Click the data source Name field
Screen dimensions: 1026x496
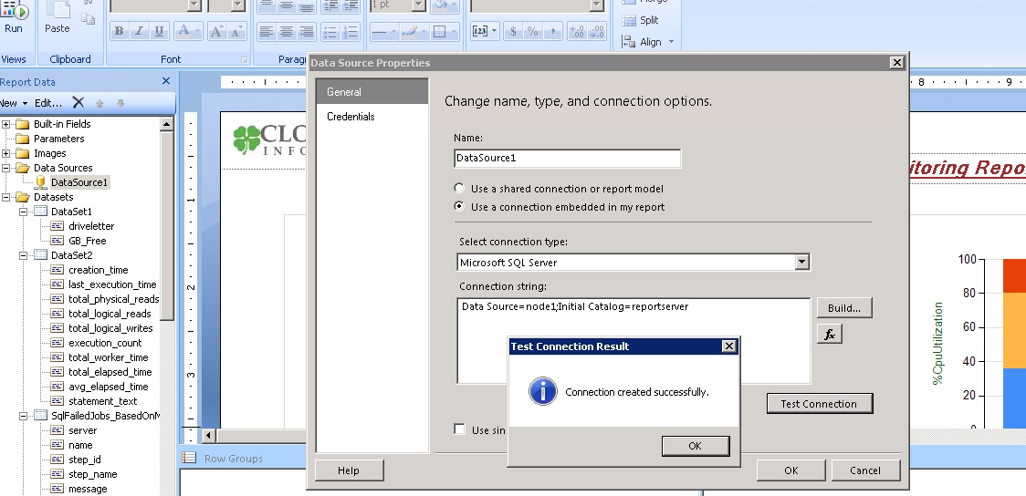coord(567,159)
